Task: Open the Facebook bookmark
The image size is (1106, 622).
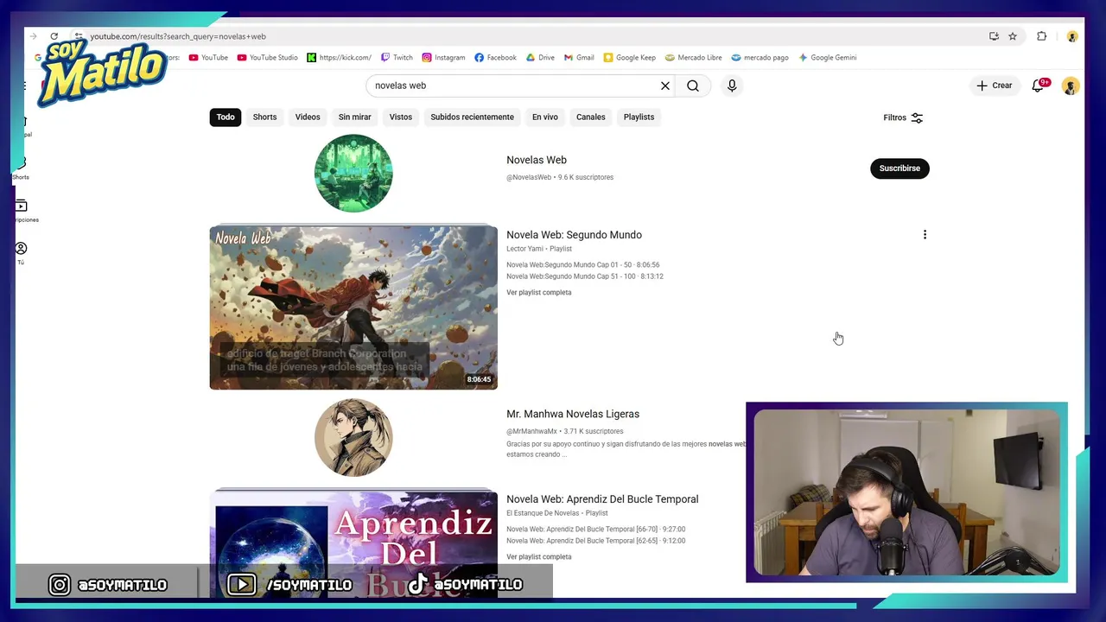Action: (495, 58)
